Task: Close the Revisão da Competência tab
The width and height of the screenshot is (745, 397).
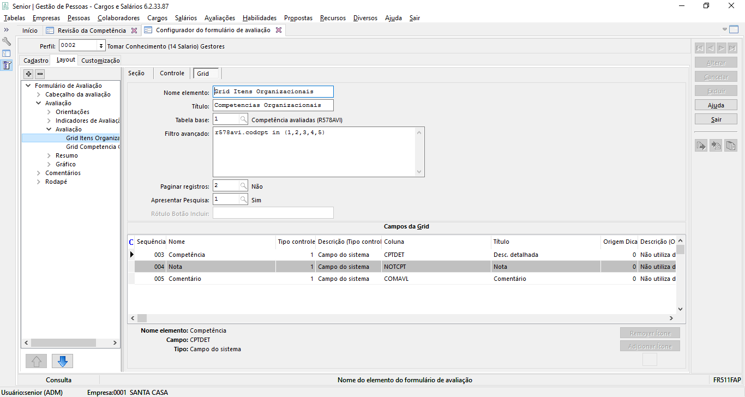Action: 134,31
